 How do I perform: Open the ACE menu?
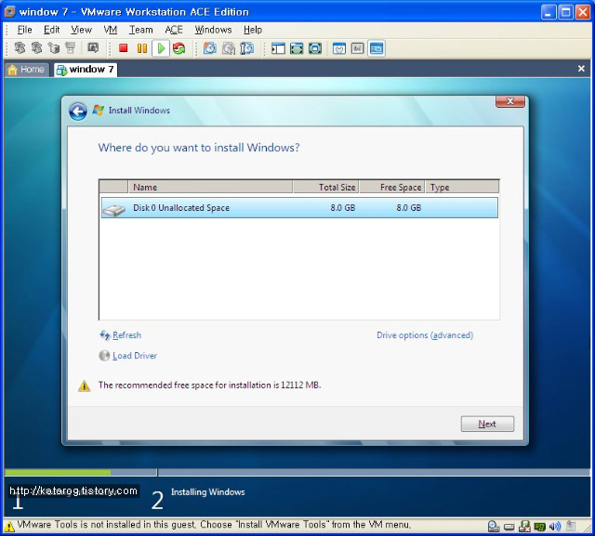tap(174, 30)
